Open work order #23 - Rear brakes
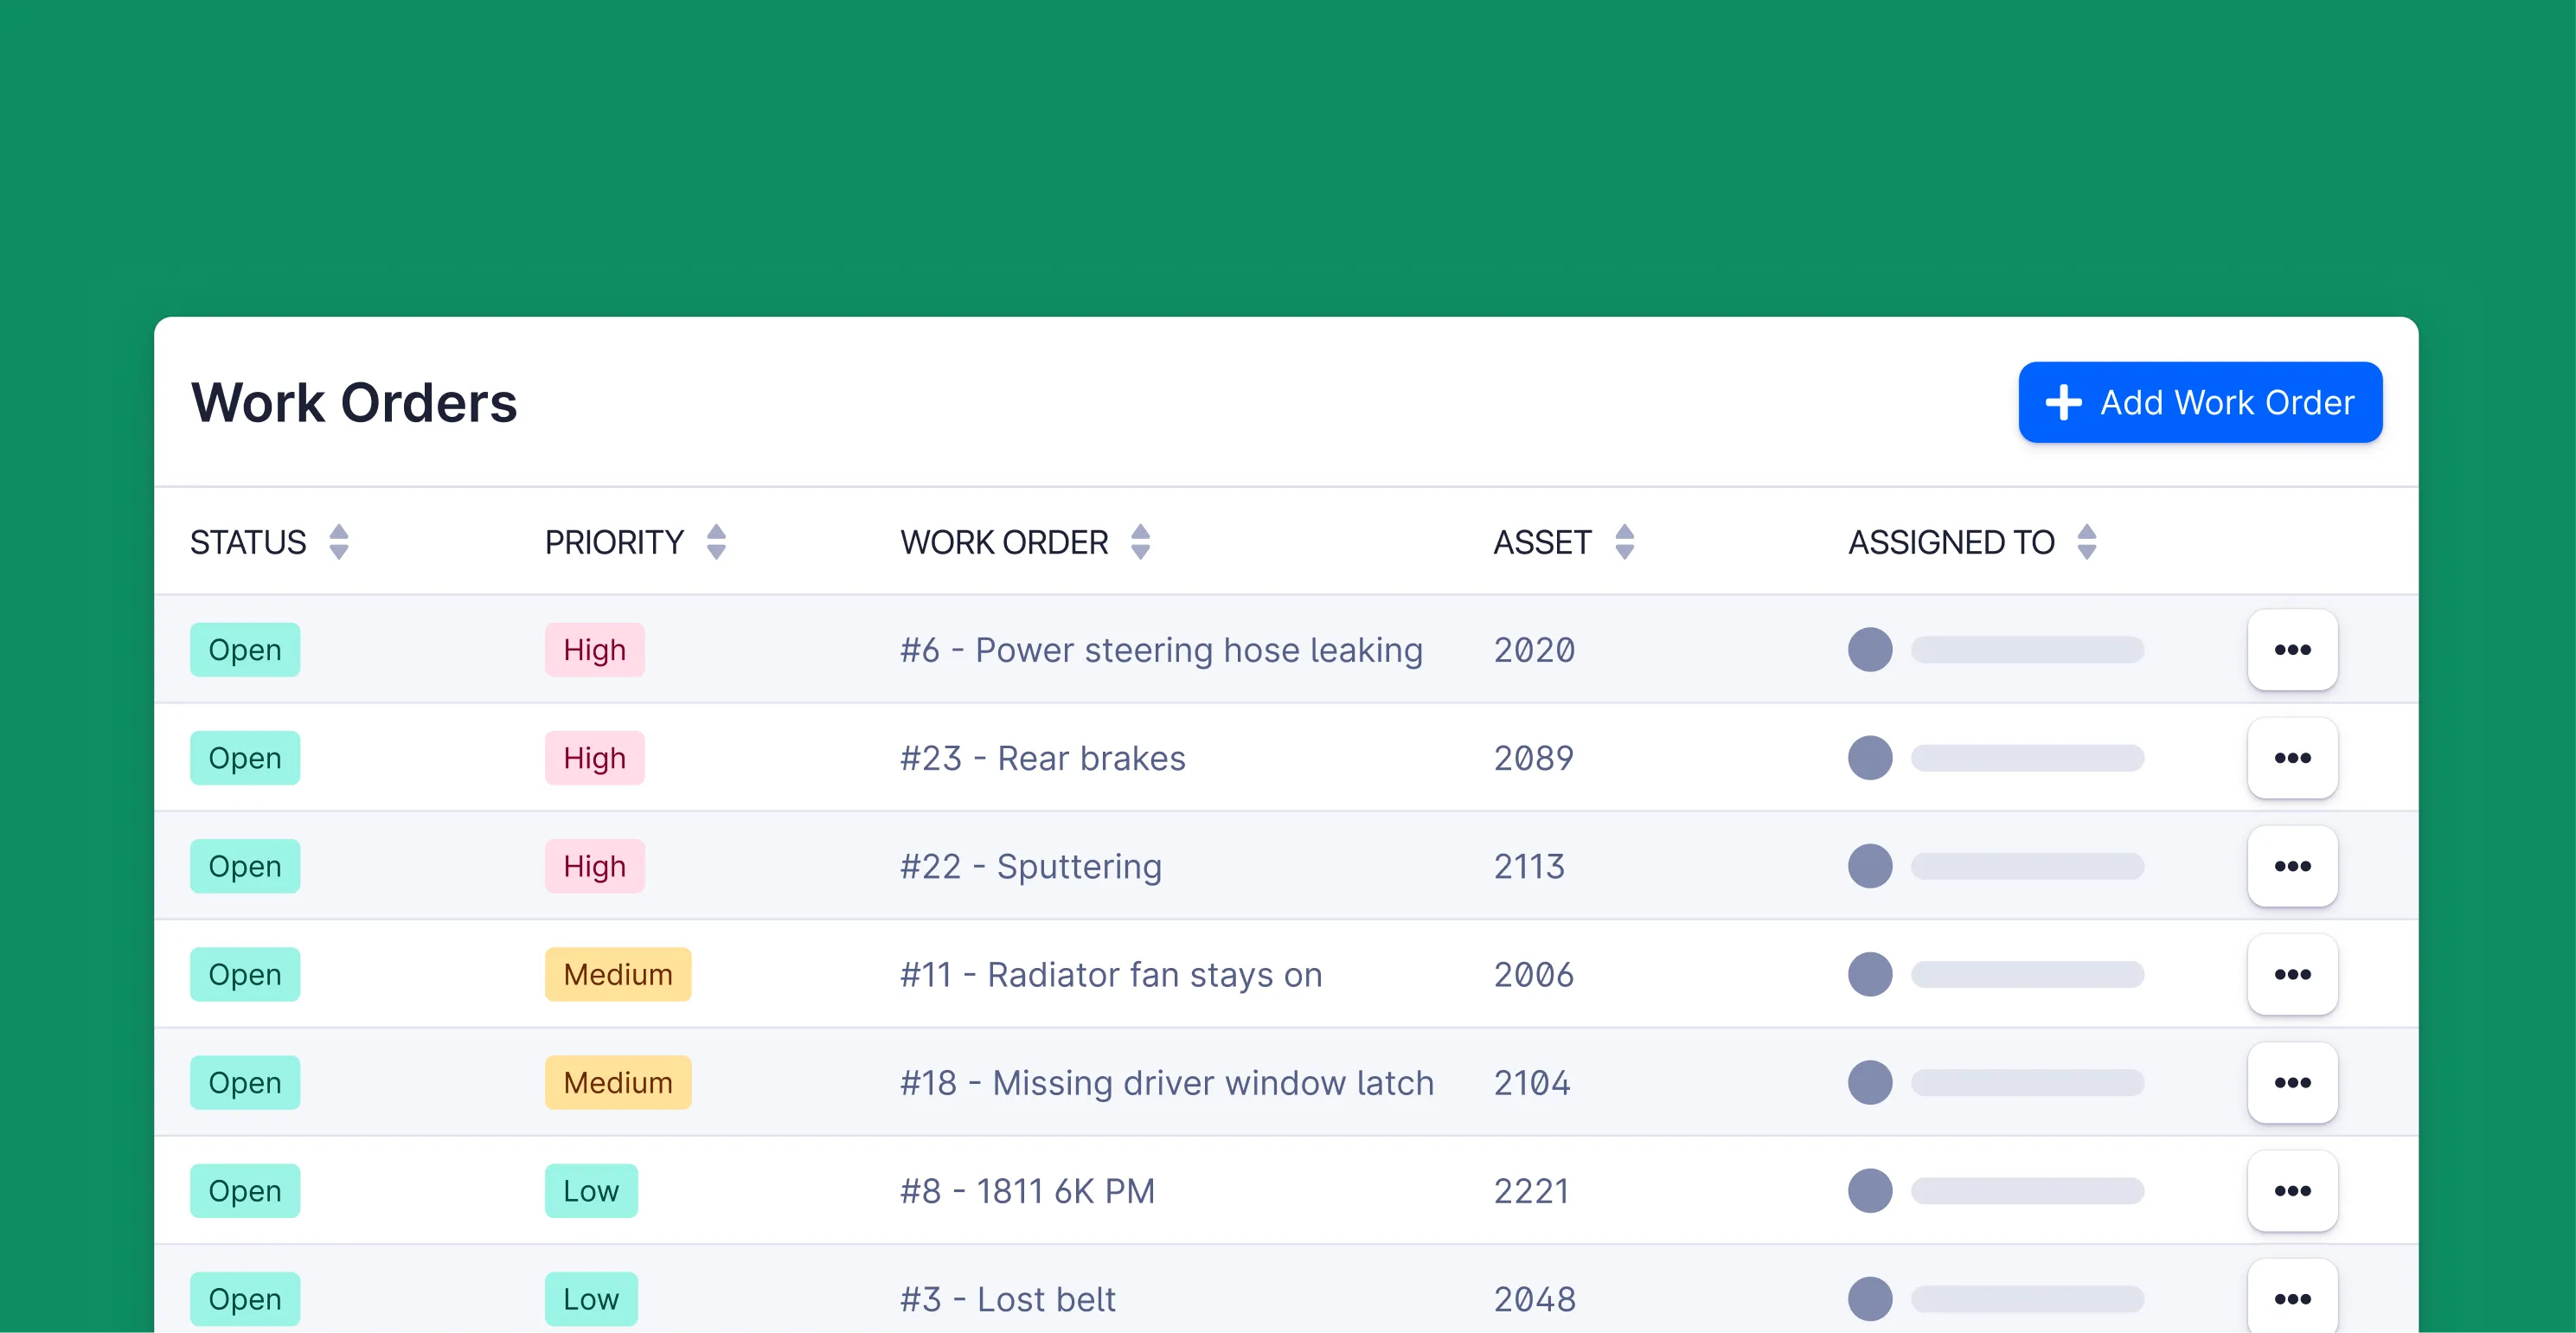The image size is (2576, 1333). tap(1042, 758)
